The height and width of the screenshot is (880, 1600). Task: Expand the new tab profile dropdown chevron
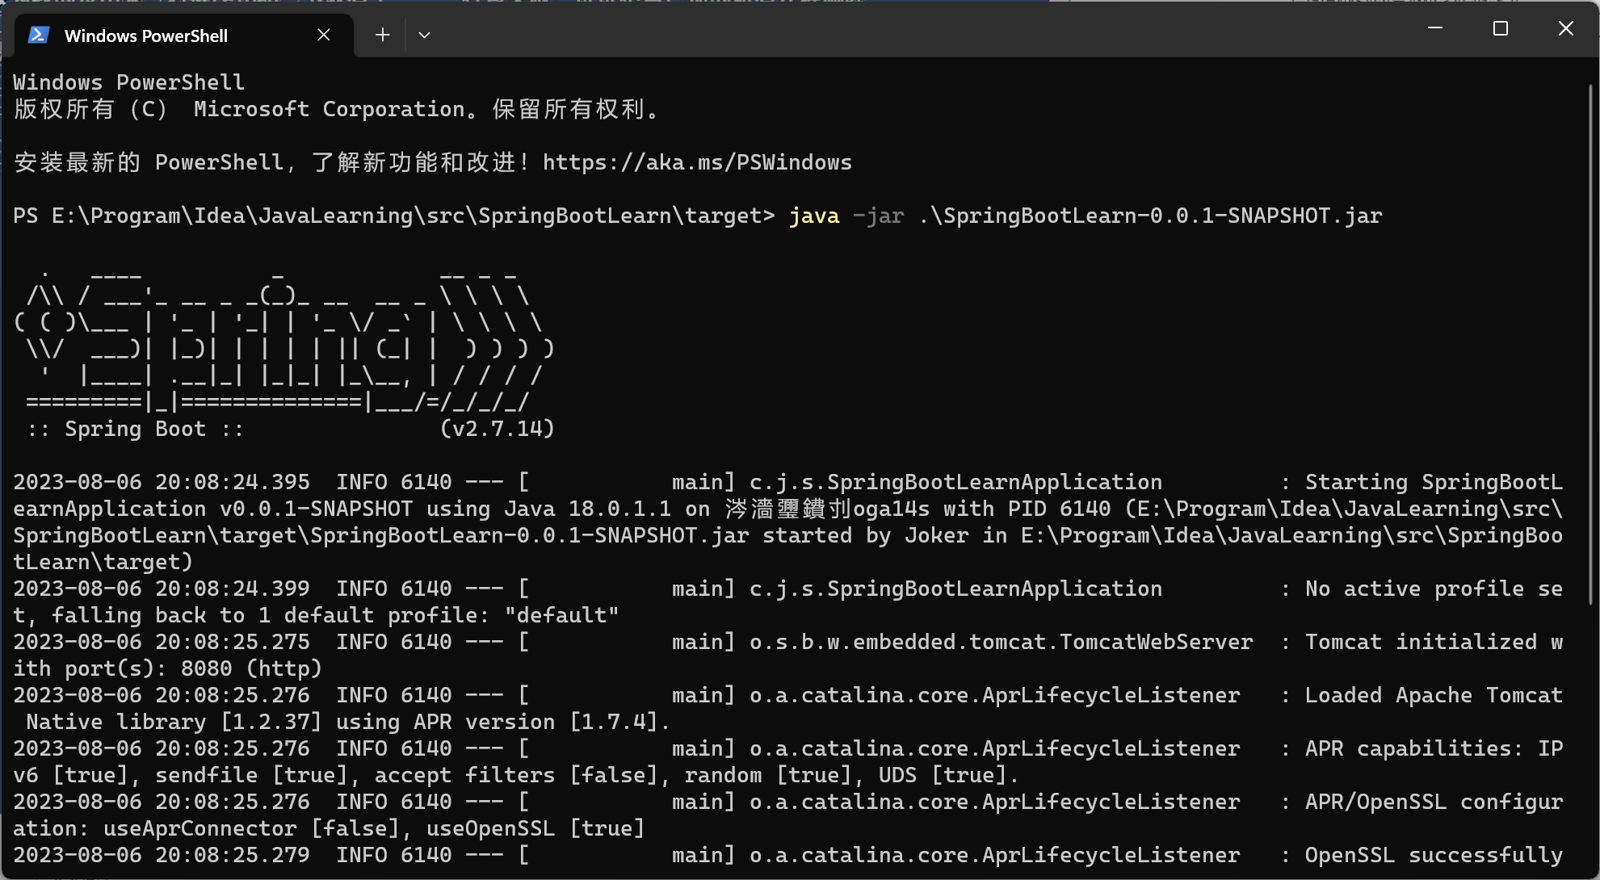tap(424, 35)
